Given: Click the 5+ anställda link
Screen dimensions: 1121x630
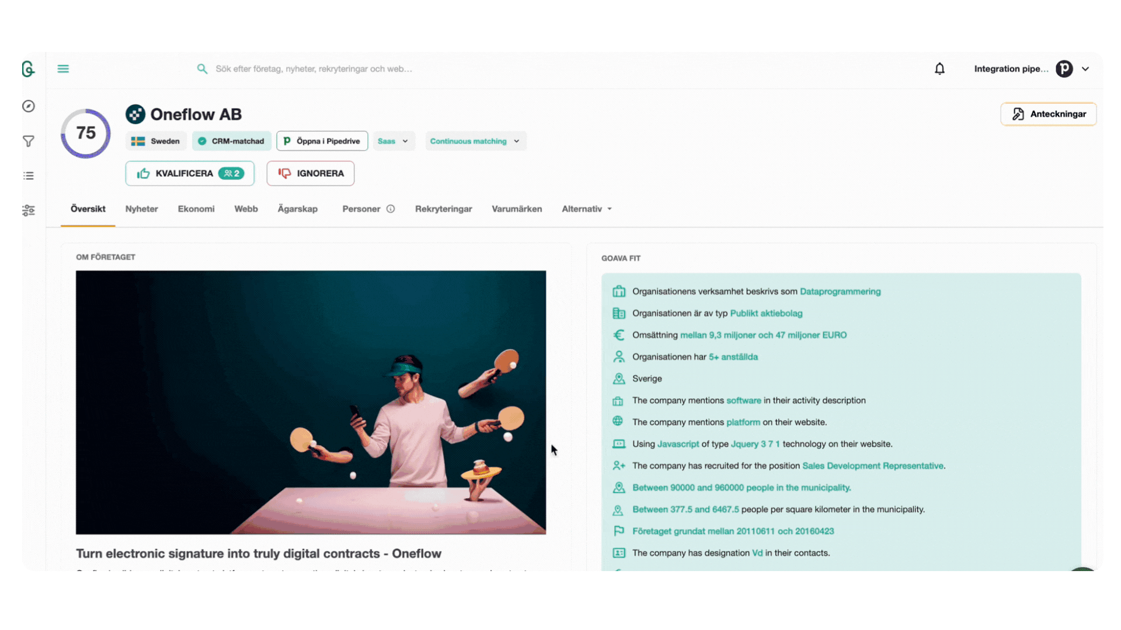Looking at the screenshot, I should point(733,356).
